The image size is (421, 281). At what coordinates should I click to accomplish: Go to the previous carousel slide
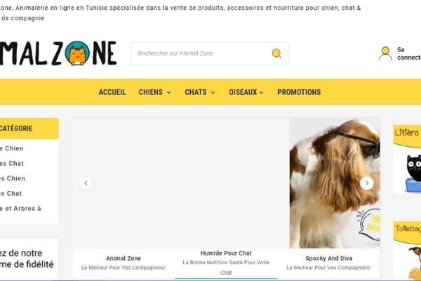(86, 183)
